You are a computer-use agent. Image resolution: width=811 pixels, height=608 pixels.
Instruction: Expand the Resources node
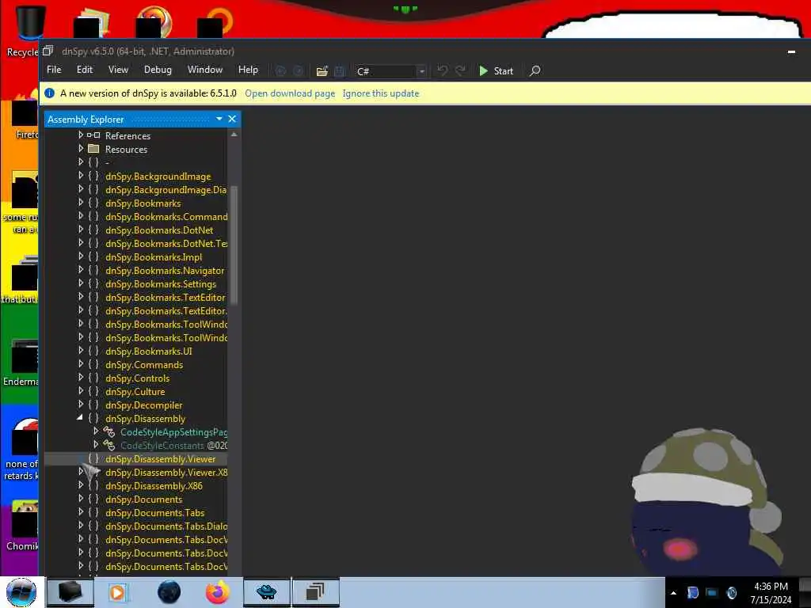pyautogui.click(x=81, y=148)
